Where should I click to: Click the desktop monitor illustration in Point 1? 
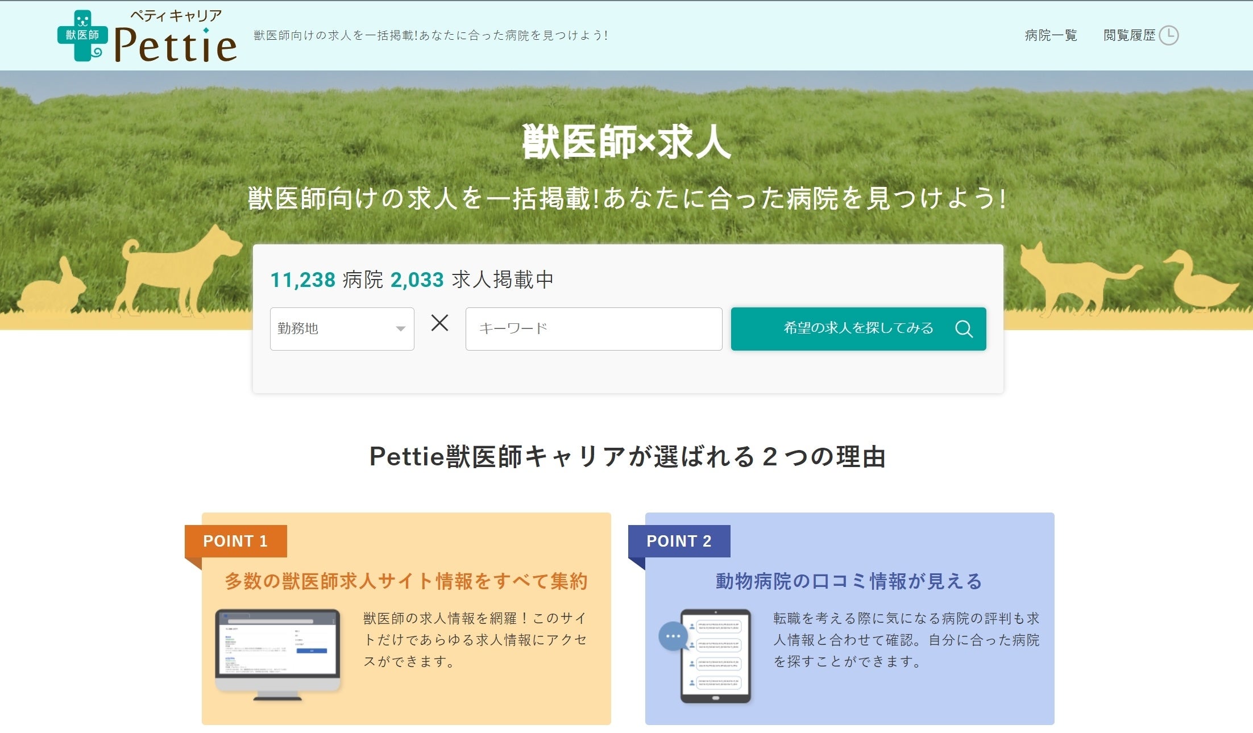(277, 654)
